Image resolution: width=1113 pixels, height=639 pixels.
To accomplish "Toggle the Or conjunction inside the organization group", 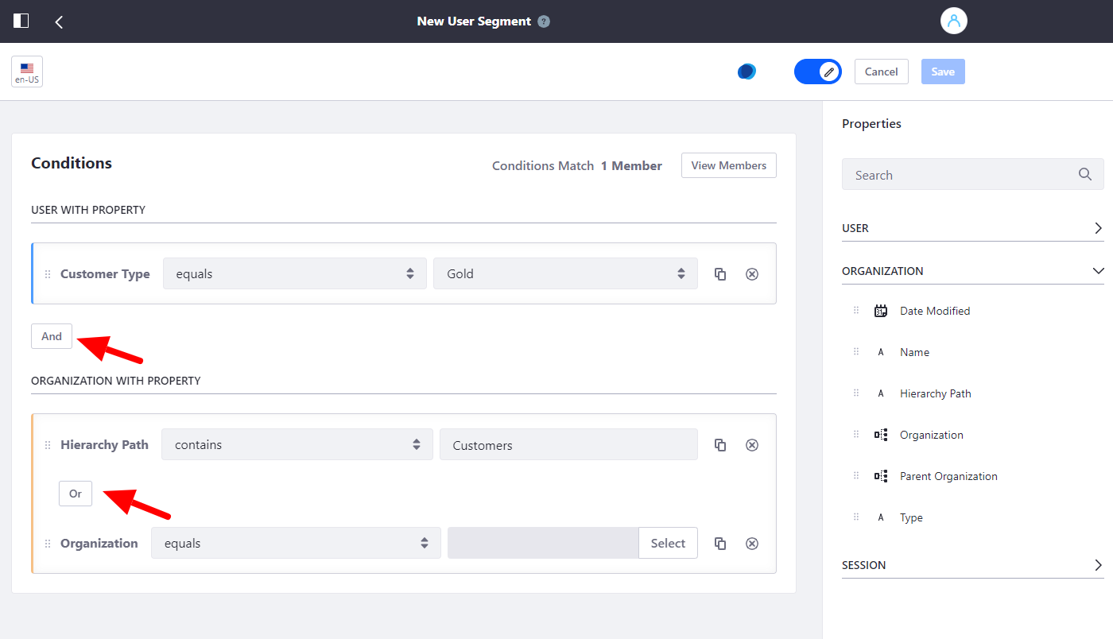I will (75, 493).
